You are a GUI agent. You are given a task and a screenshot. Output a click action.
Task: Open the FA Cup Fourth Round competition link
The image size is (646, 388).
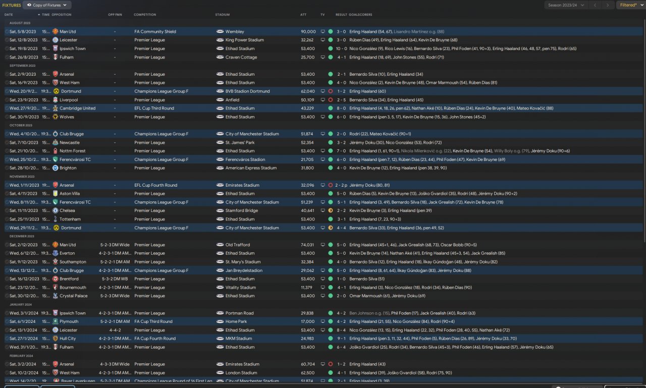155,339
